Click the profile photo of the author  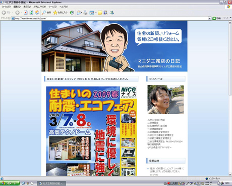pyautogui.click(x=165, y=100)
